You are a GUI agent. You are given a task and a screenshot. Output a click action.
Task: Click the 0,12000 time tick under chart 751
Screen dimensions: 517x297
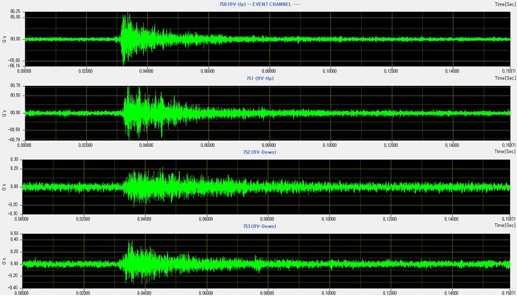pyautogui.click(x=391, y=145)
